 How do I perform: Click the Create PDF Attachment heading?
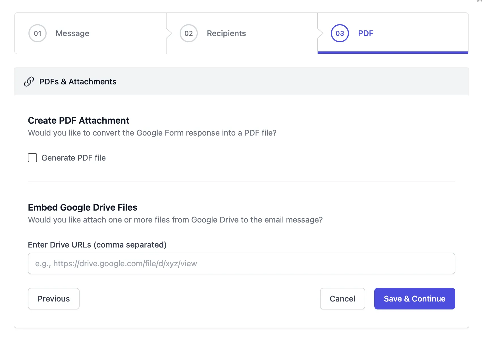[78, 120]
